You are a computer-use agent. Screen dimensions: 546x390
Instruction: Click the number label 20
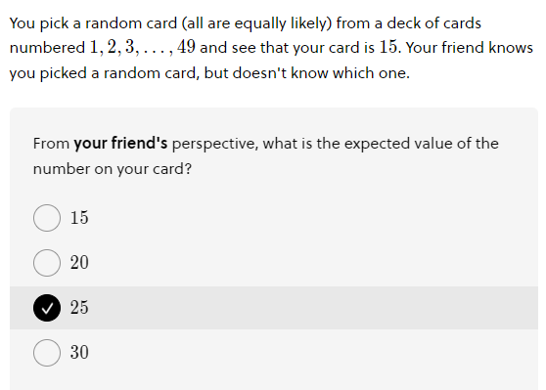[x=79, y=262]
